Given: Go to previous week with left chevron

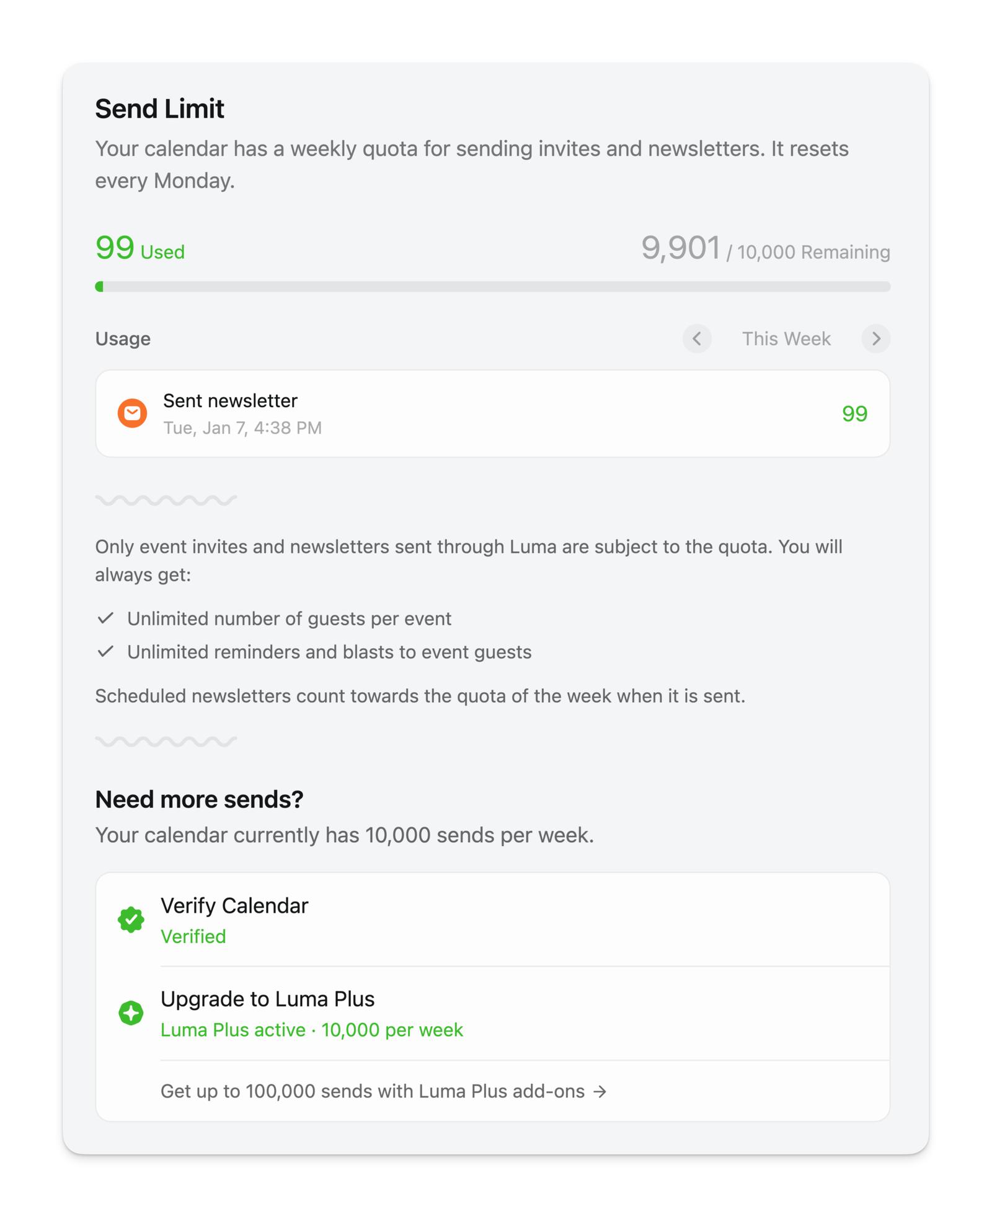Looking at the screenshot, I should point(697,338).
